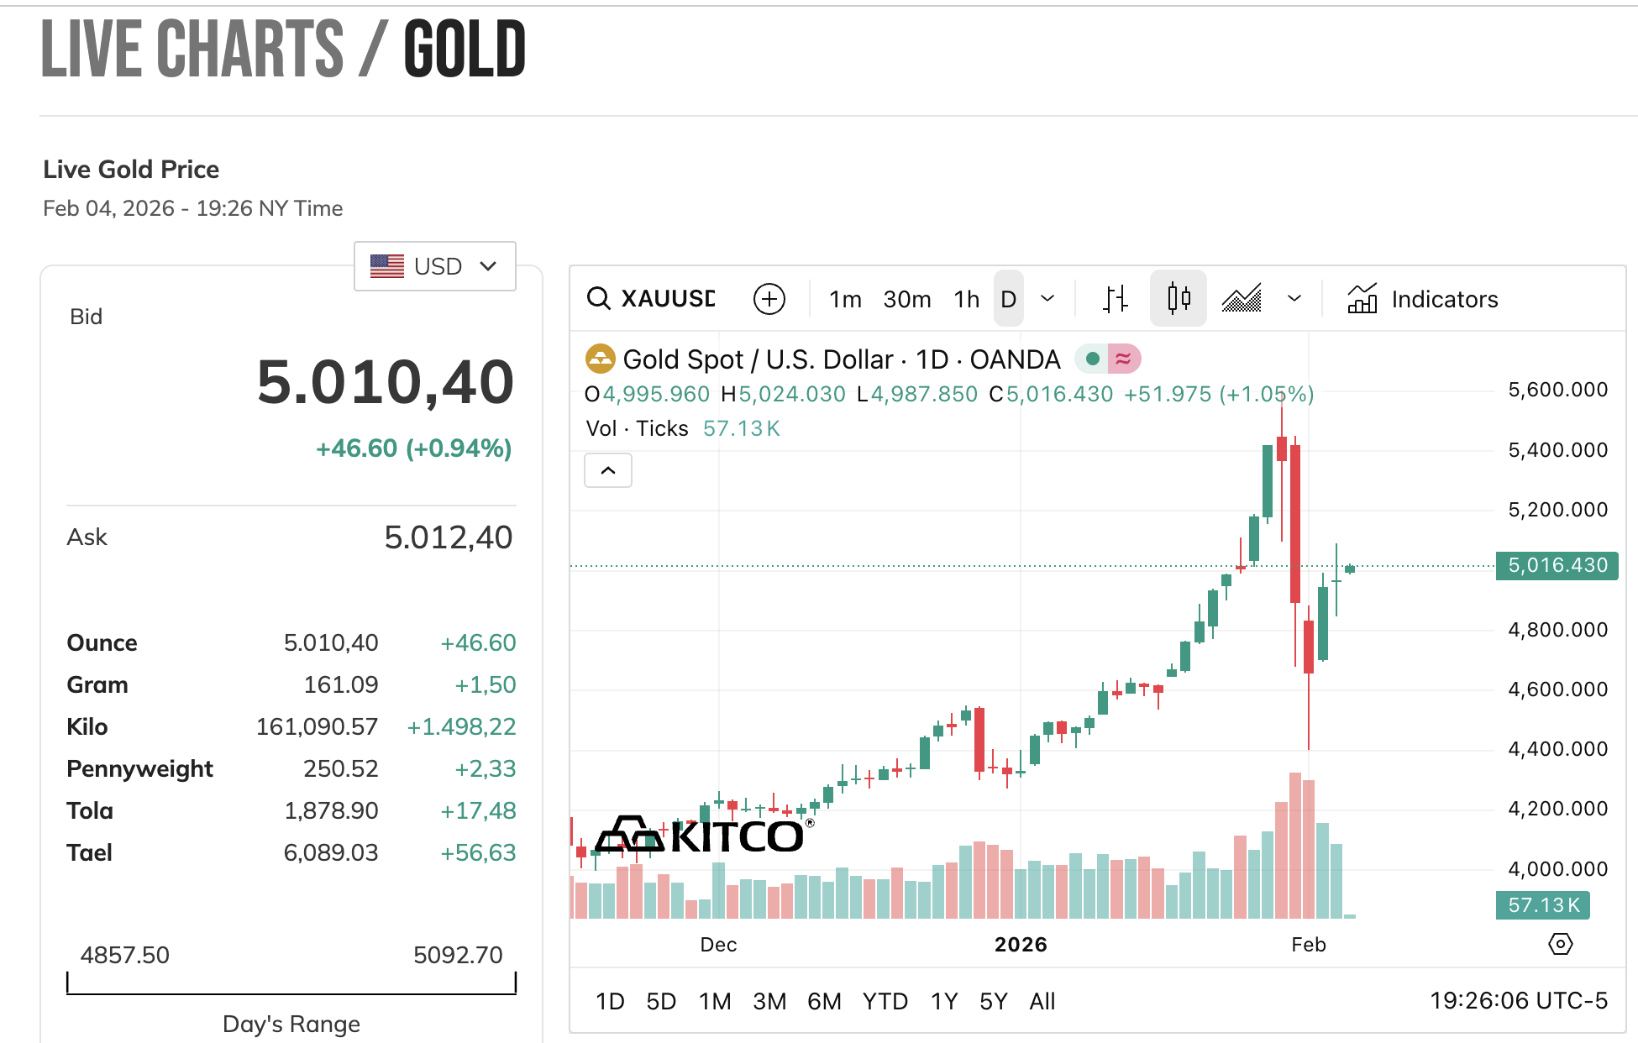Screen dimensions: 1638x1043
Task: Click the All date range button
Action: [x=1042, y=1001]
